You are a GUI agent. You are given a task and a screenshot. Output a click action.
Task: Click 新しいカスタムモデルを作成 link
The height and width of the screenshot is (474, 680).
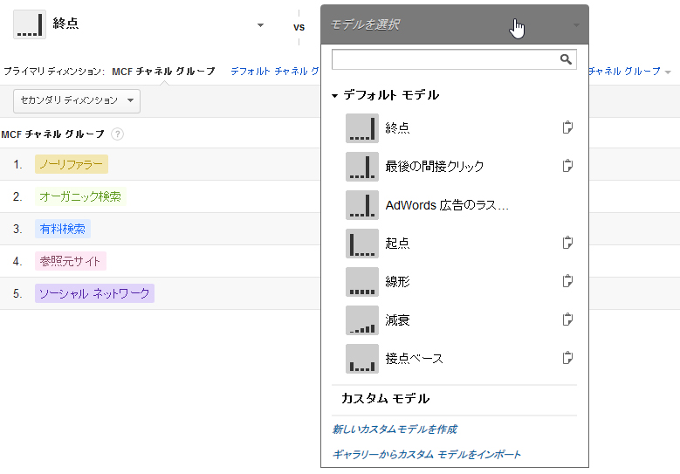(x=395, y=429)
